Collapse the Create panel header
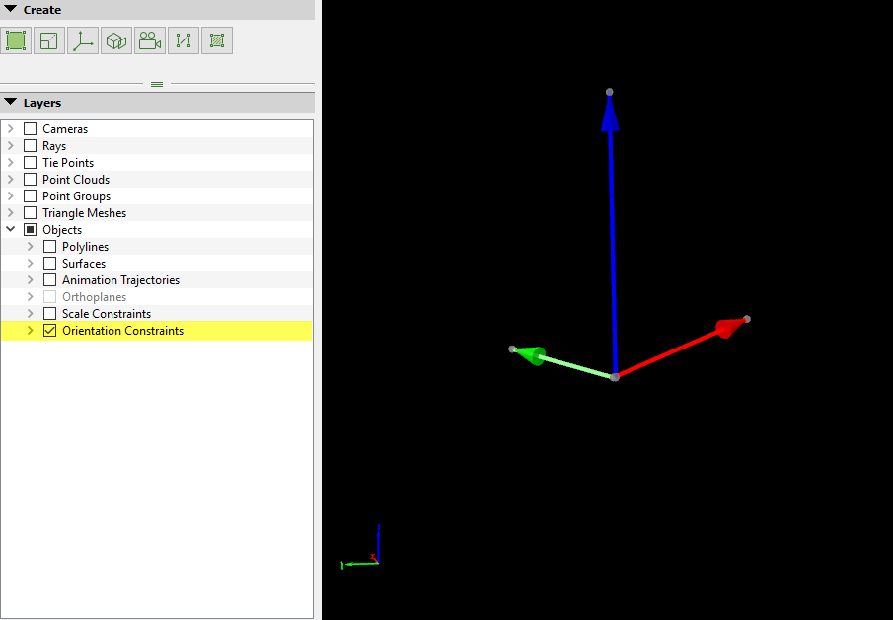Image resolution: width=893 pixels, height=620 pixels. (x=11, y=10)
